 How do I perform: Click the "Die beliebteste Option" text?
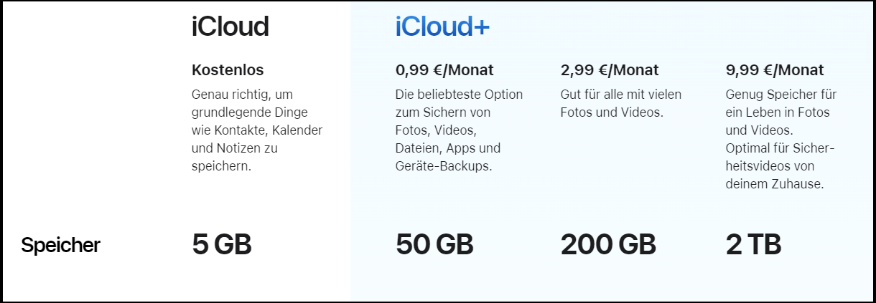[x=459, y=95]
